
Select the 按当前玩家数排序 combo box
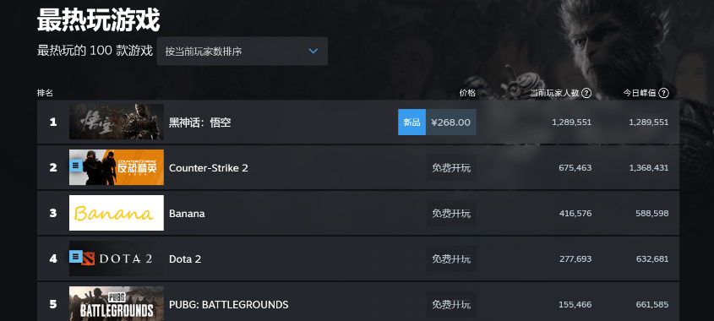coord(243,51)
